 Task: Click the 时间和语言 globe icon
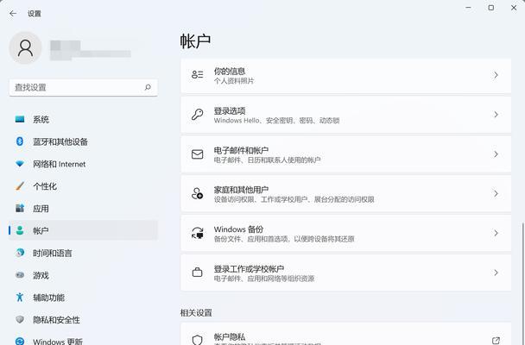tap(20, 253)
